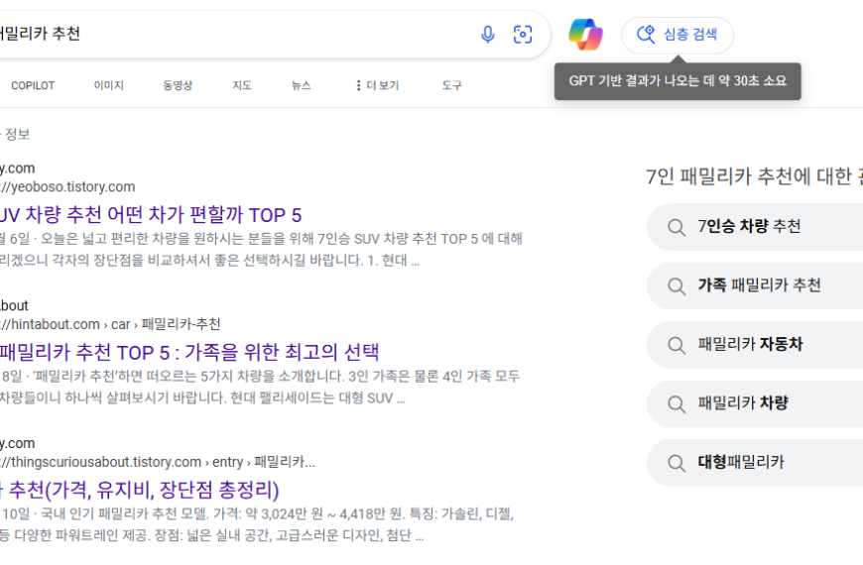This screenshot has height=565, width=863.
Task: Open the Copilot colorful logo icon
Action: (x=585, y=34)
